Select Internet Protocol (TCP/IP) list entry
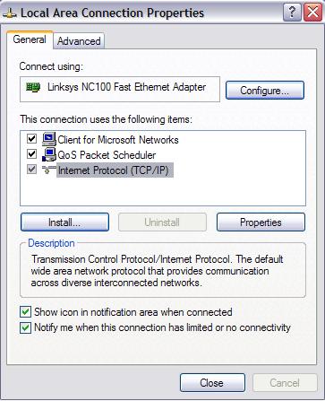This screenshot has height=401, width=325. coord(115,170)
